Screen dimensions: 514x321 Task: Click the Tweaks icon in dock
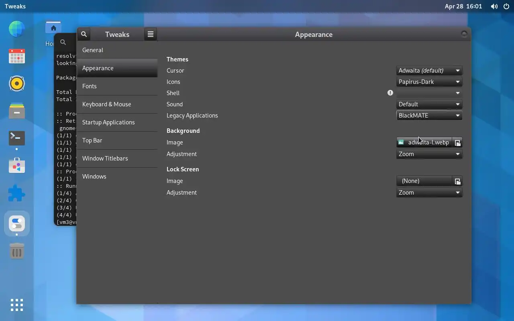coord(17,223)
